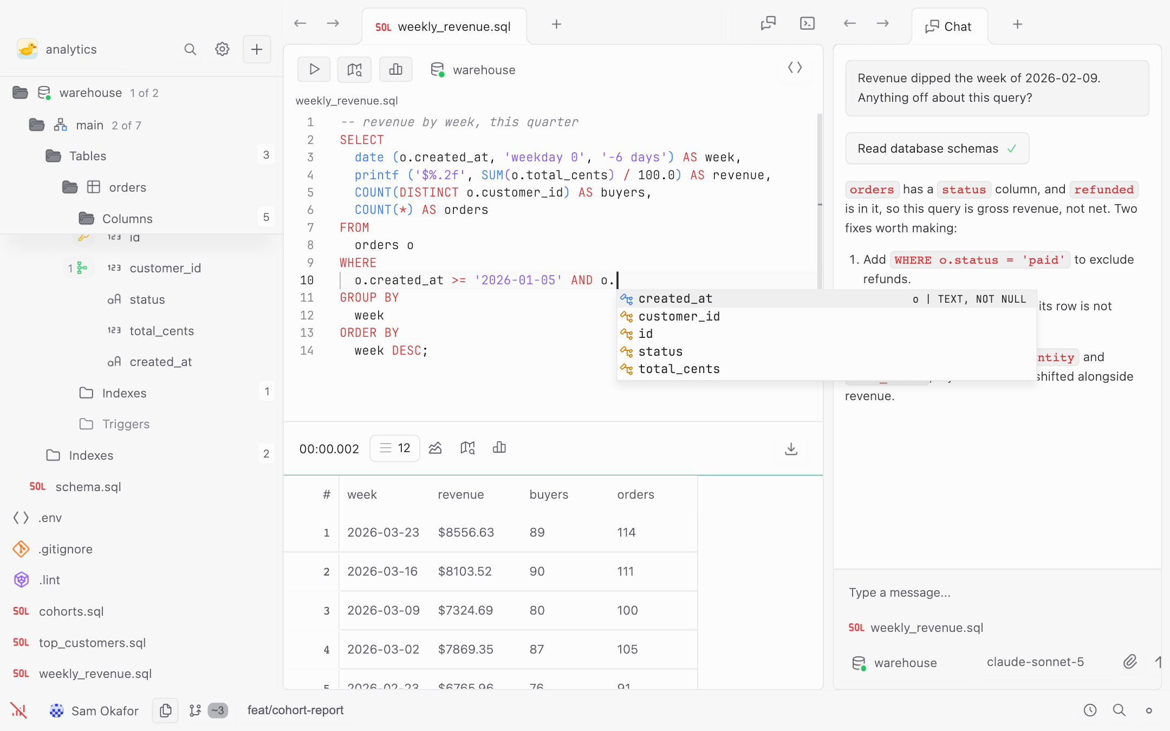Add a new item with the sidebar plus button
Viewport: 1170px width, 731px height.
257,49
